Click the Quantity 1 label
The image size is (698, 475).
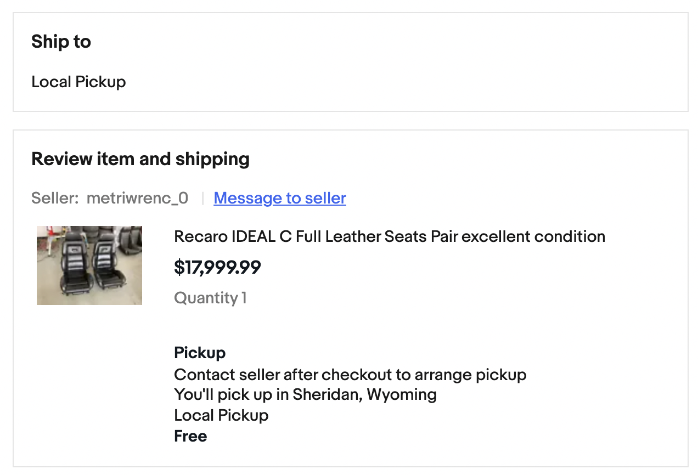(210, 298)
